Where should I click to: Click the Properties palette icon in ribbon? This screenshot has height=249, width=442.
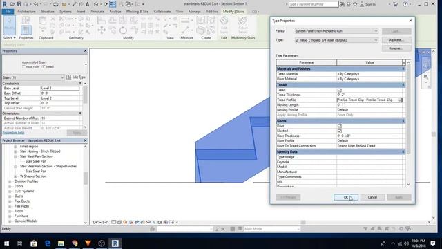(26, 30)
